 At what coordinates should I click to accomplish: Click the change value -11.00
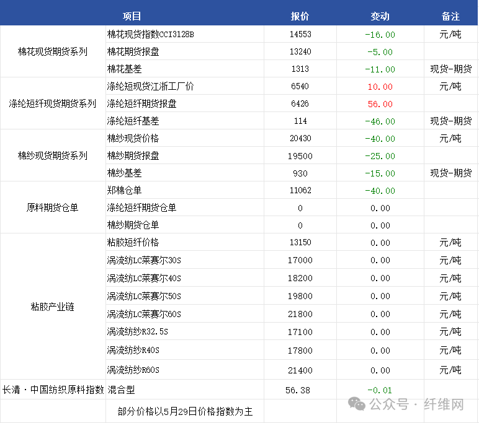coord(380,69)
